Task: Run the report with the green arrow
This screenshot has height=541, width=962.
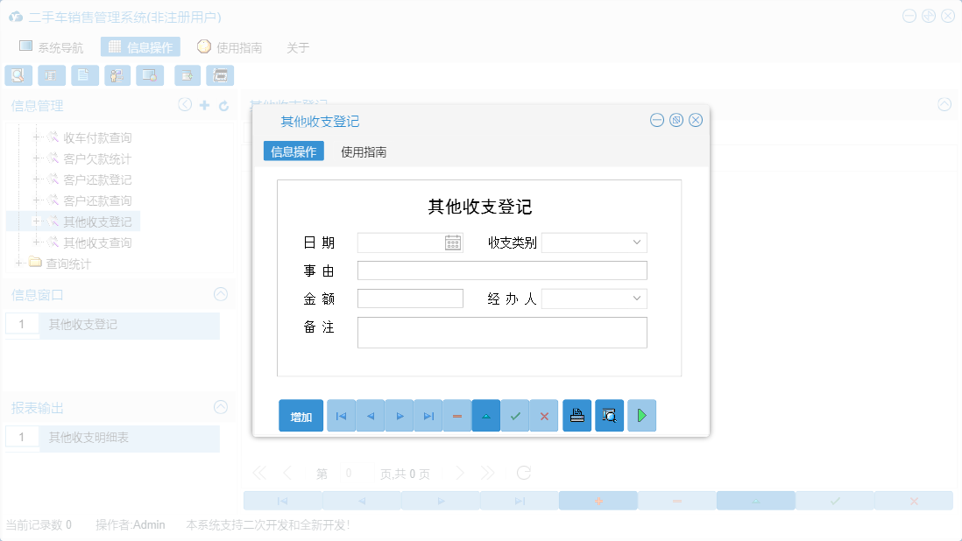Action: [x=641, y=415]
